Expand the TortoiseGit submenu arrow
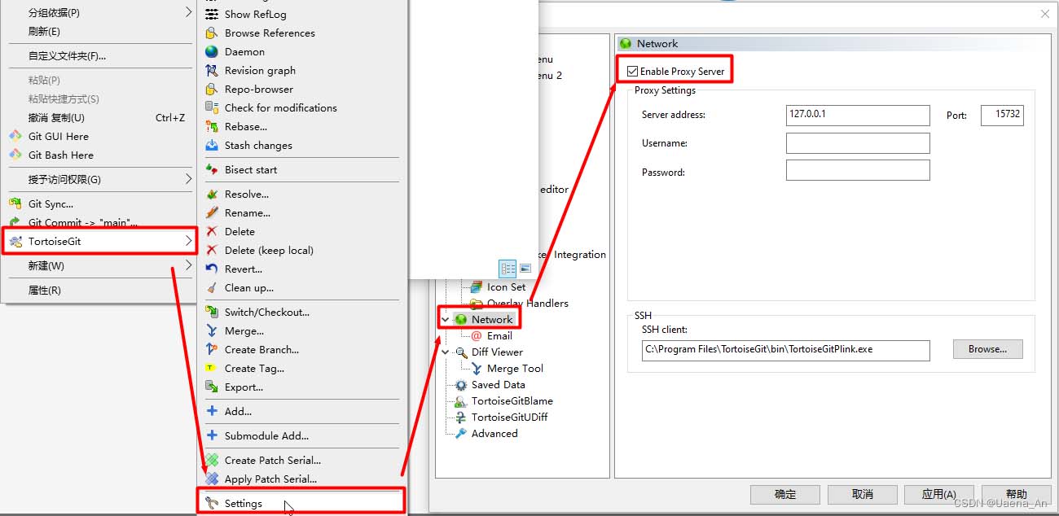This screenshot has height=516, width=1059. point(189,241)
